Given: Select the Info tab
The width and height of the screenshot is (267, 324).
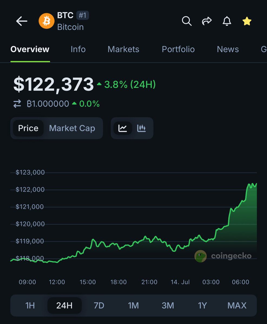Looking at the screenshot, I should (78, 49).
